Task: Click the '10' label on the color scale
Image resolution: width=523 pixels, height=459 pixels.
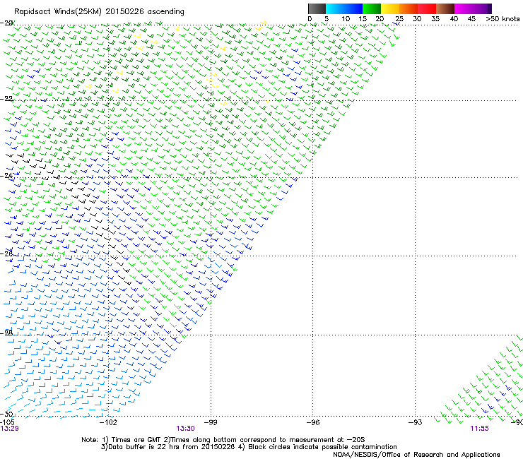Action: [346, 19]
